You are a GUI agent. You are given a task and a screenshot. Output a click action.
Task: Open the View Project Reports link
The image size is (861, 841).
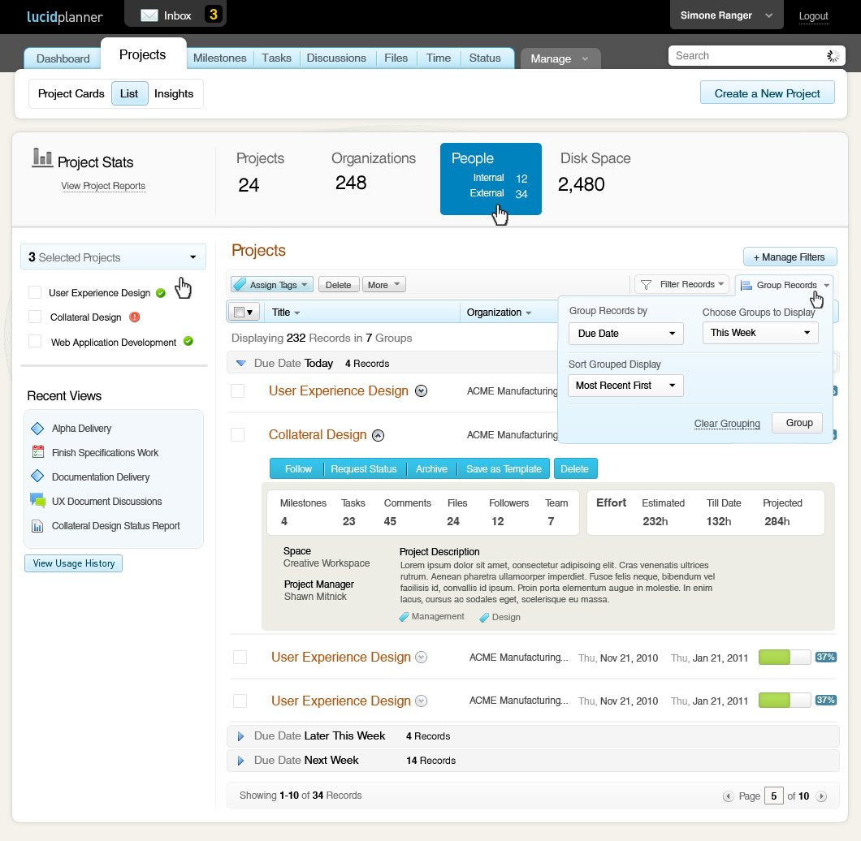pos(103,186)
